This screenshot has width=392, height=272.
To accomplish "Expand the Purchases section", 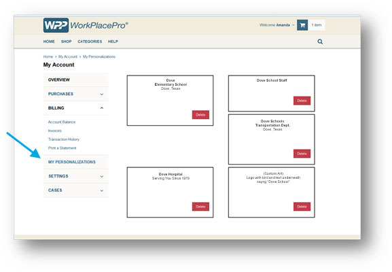I will pos(76,94).
